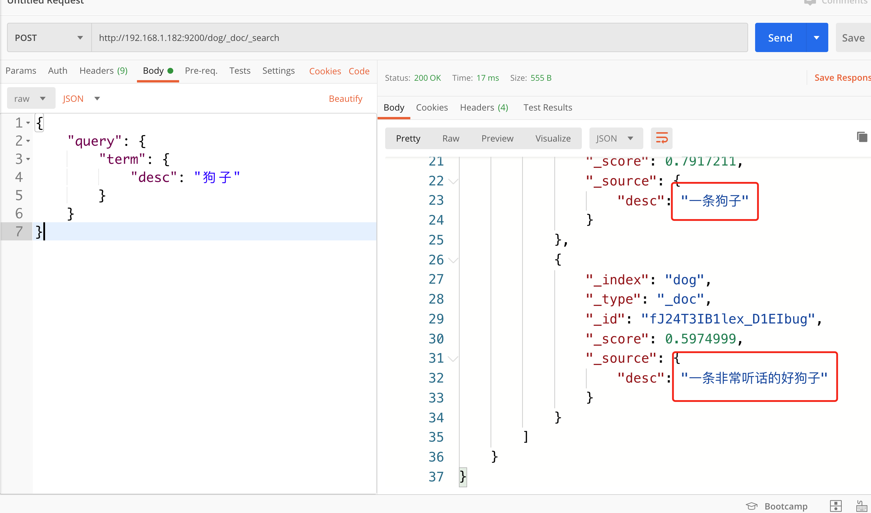Collapse response line 31 _source block
This screenshot has width=871, height=513.
point(453,359)
